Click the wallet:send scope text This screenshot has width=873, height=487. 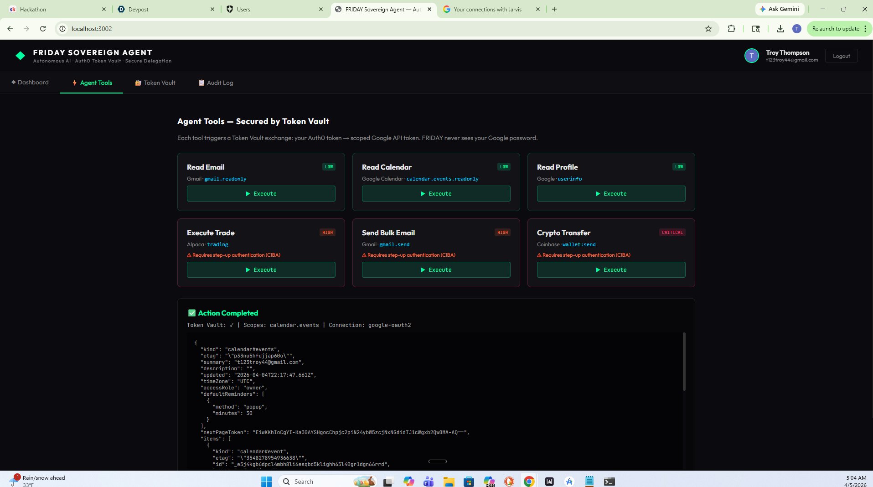tap(579, 244)
